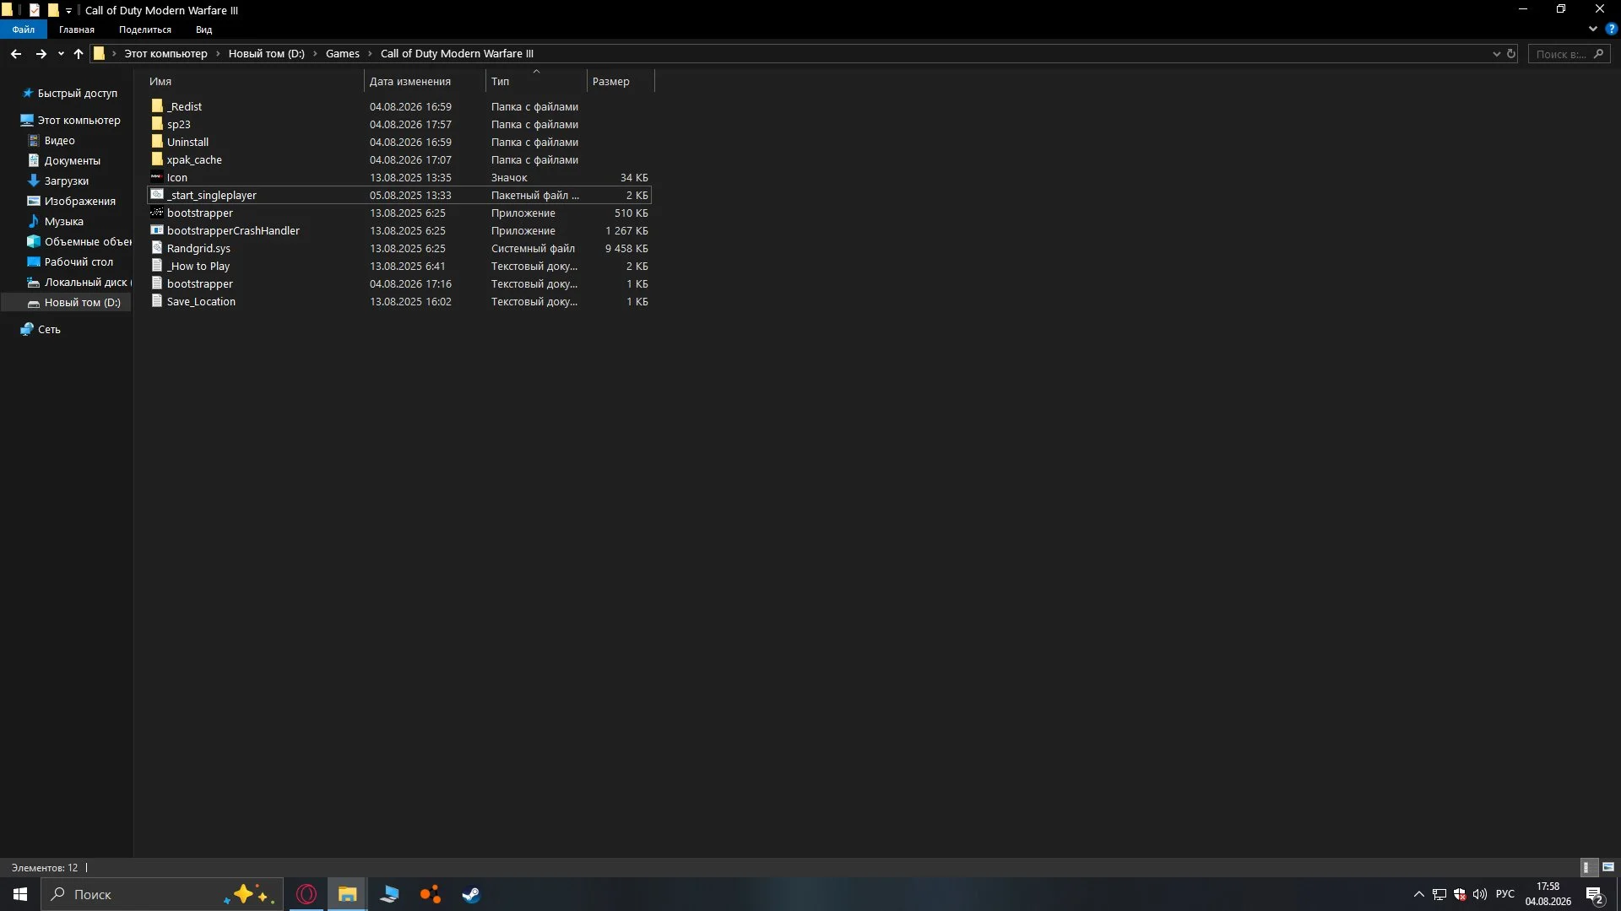The height and width of the screenshot is (911, 1621).
Task: Navigate to Этот компьютер in breadcrumb
Action: tap(165, 53)
